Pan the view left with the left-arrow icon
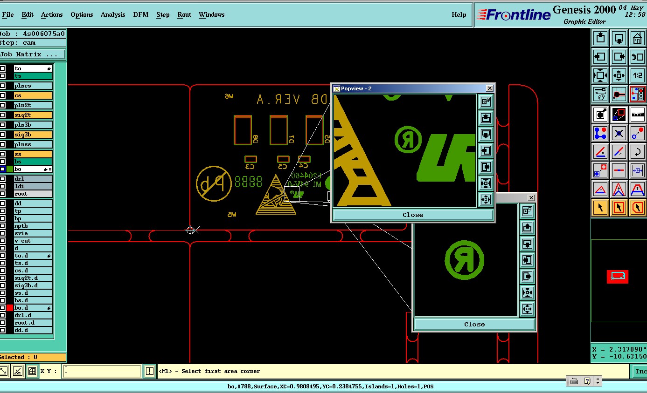647x393 pixels. (x=600, y=57)
